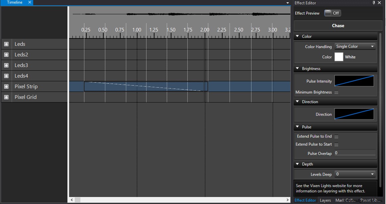Screen dimensions: 386x204
Task: Close the Timeline tab
Action: coord(30,2)
